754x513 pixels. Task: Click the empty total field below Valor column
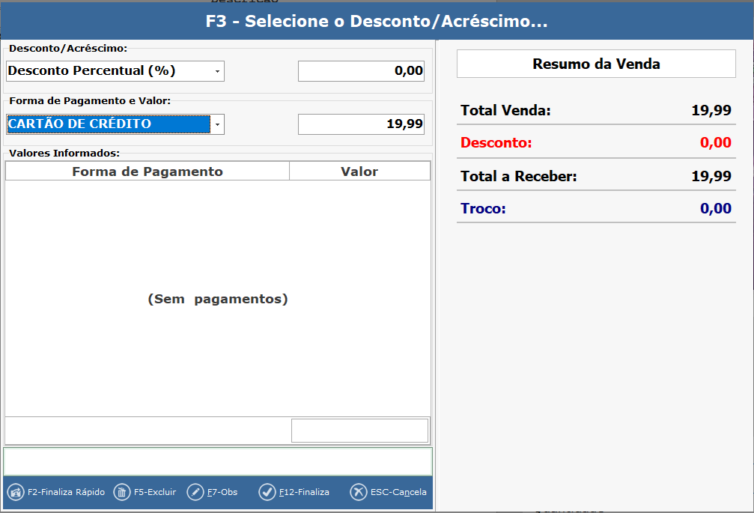click(x=359, y=431)
